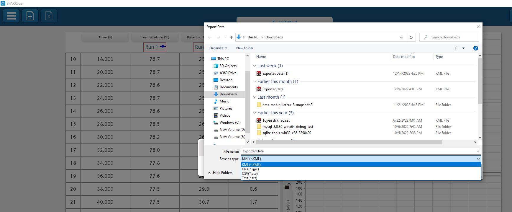This screenshot has width=512, height=212.
Task: Collapse the Save as type dropdown
Action: 478,159
